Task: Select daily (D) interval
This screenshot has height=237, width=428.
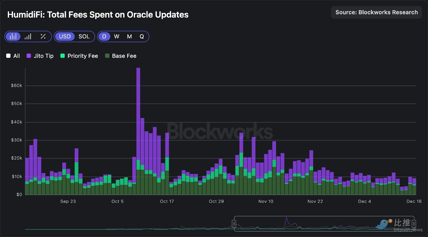Action: 104,37
